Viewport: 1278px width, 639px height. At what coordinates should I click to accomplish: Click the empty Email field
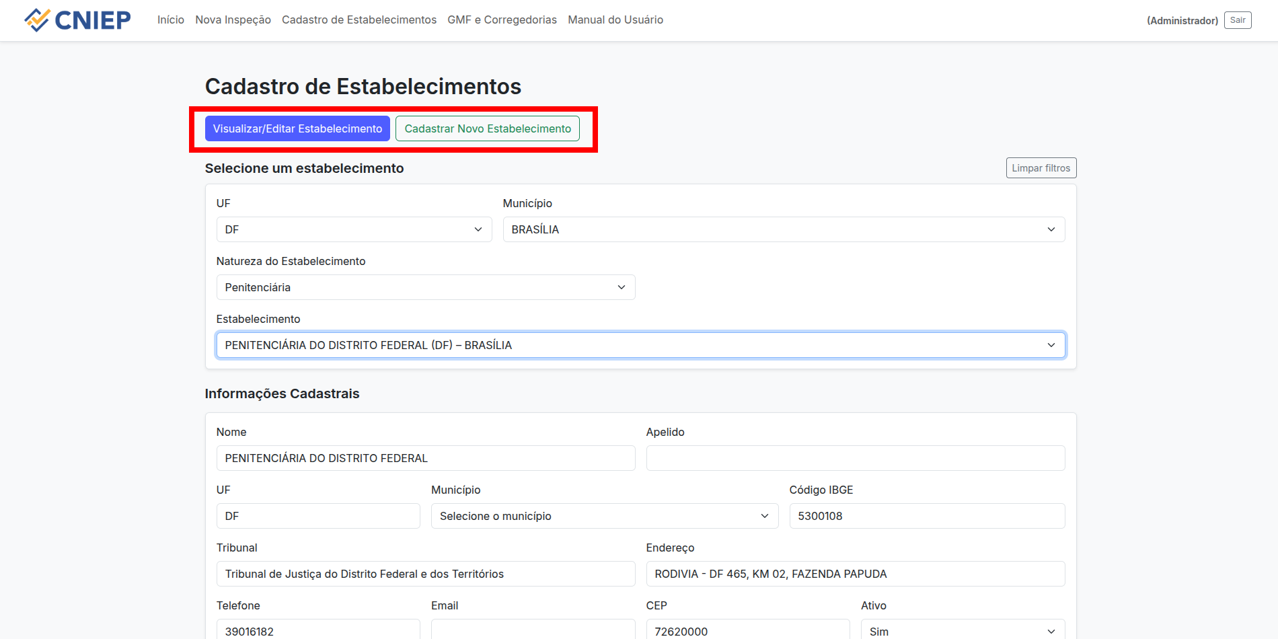[533, 630]
